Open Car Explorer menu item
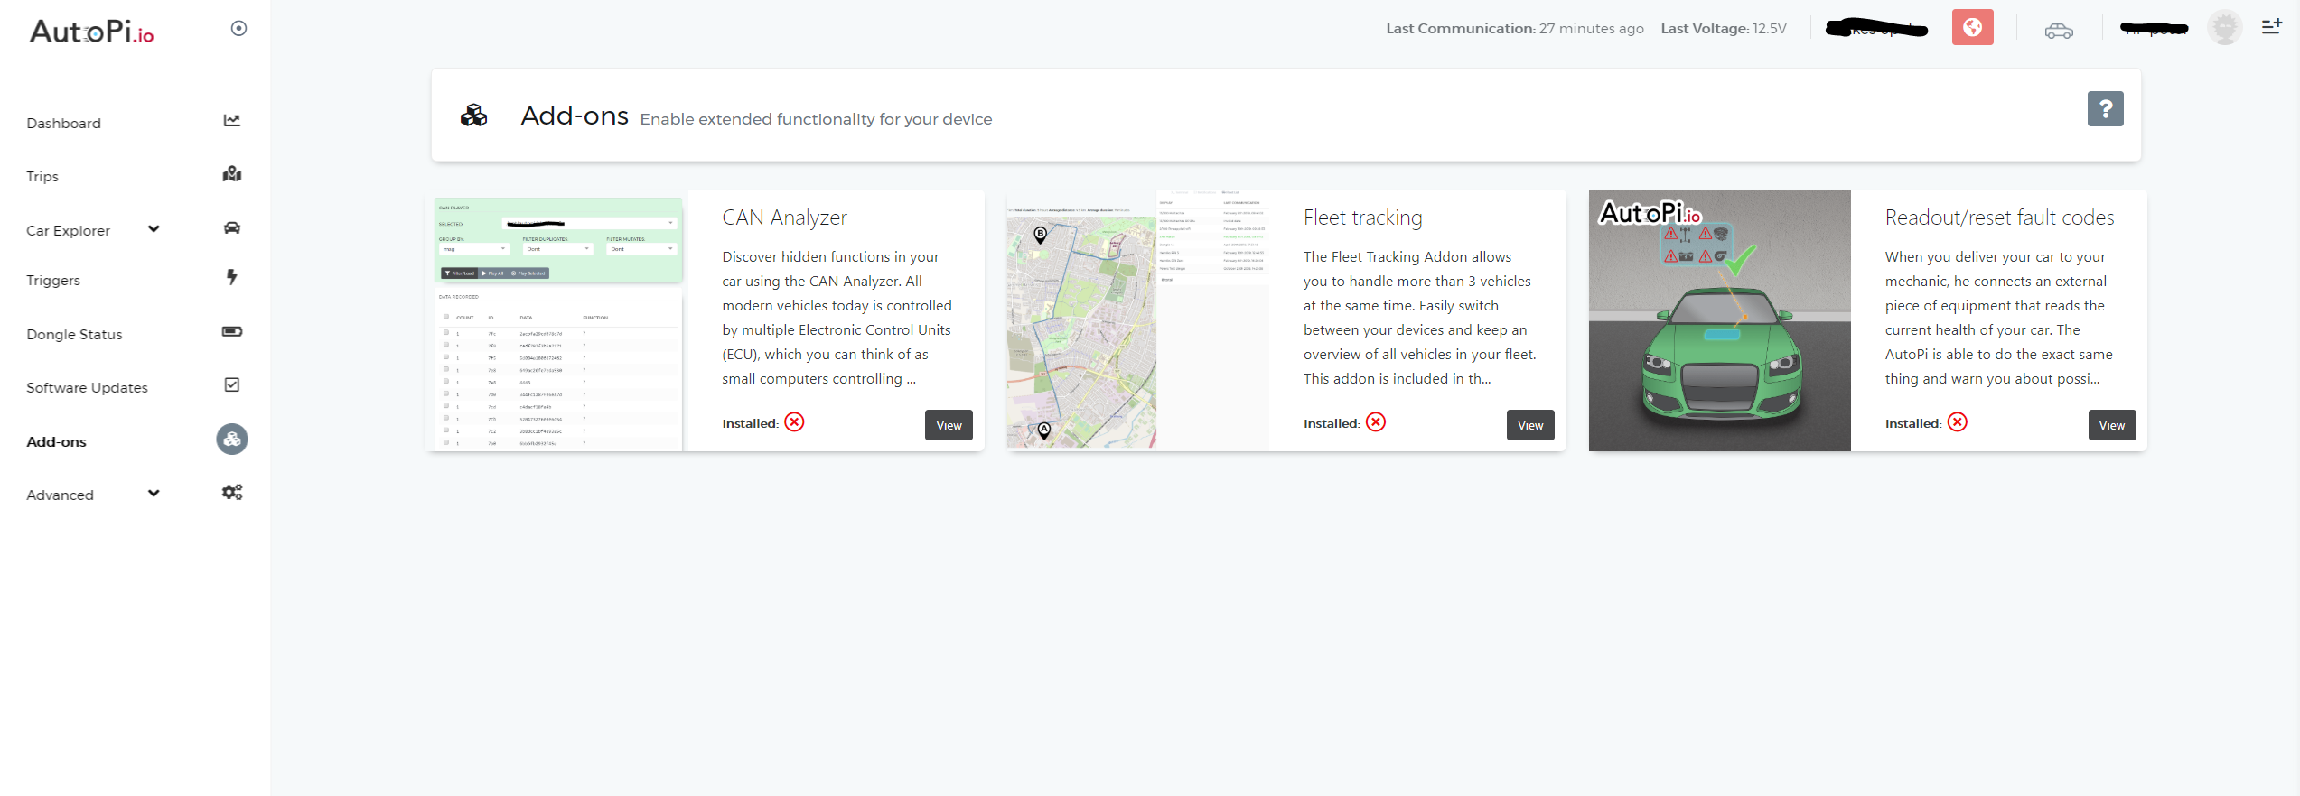This screenshot has width=2300, height=796. 68,230
